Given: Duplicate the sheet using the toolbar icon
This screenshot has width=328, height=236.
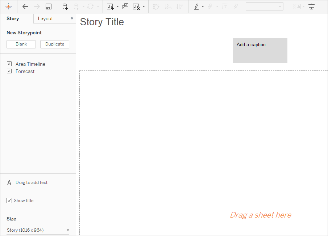Looking at the screenshot, I should coord(125,7).
